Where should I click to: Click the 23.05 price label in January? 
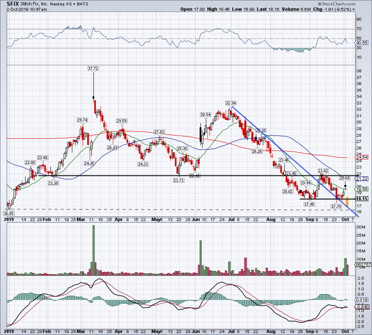click(x=30, y=163)
